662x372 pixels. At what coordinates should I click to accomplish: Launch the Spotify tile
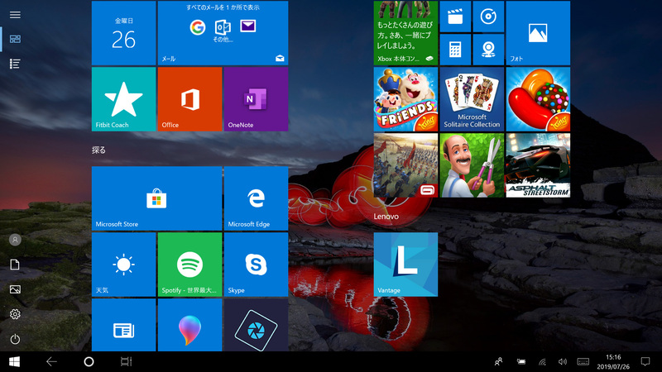pyautogui.click(x=190, y=265)
